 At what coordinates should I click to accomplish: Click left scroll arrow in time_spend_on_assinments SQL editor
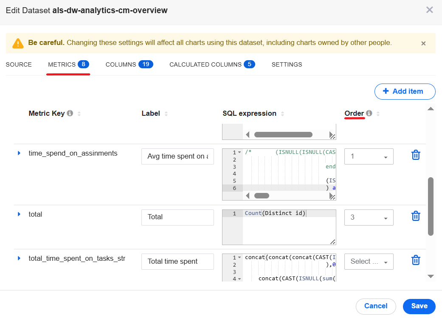click(x=248, y=195)
